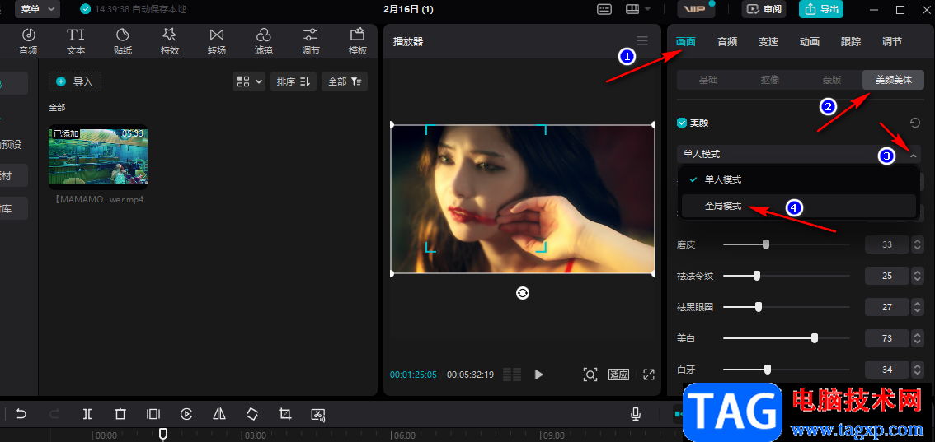Open the 调节 adjustment tab in top toolbar
Screen dimensions: 935x442
(311, 41)
